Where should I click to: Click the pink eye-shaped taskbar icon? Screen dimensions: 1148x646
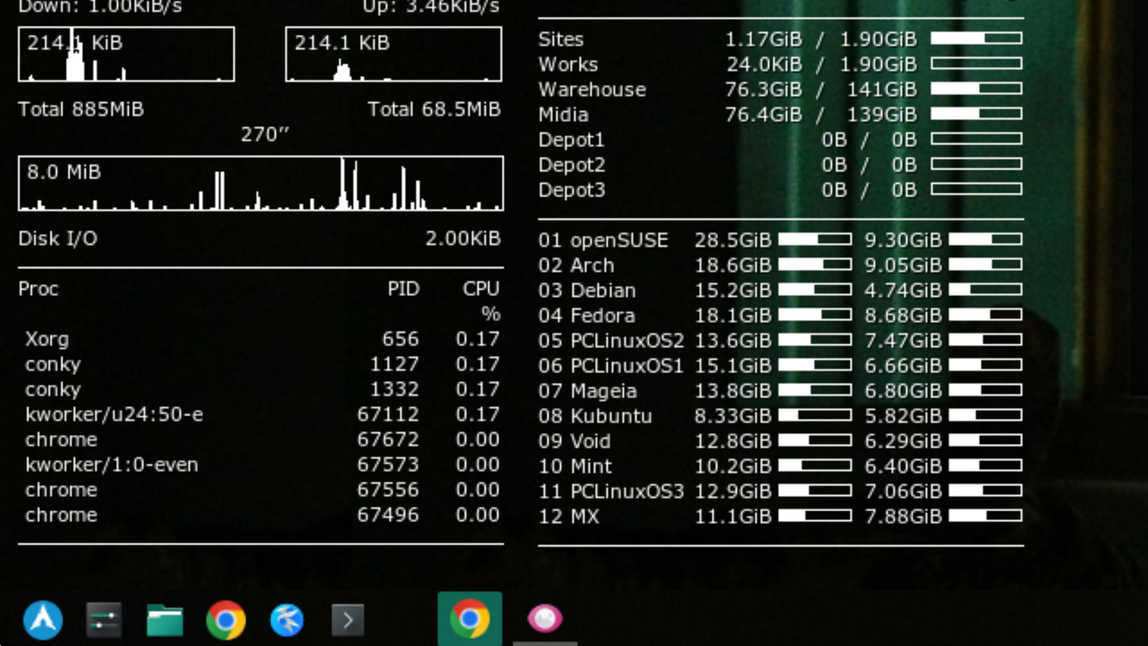coord(545,618)
